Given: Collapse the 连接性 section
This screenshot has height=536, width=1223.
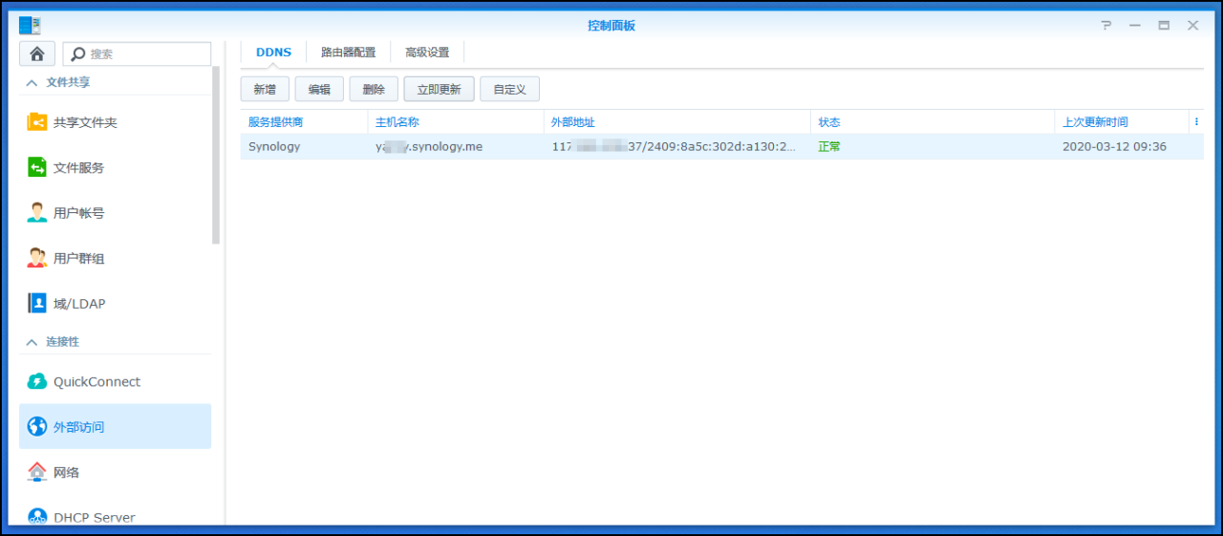Looking at the screenshot, I should click(32, 342).
